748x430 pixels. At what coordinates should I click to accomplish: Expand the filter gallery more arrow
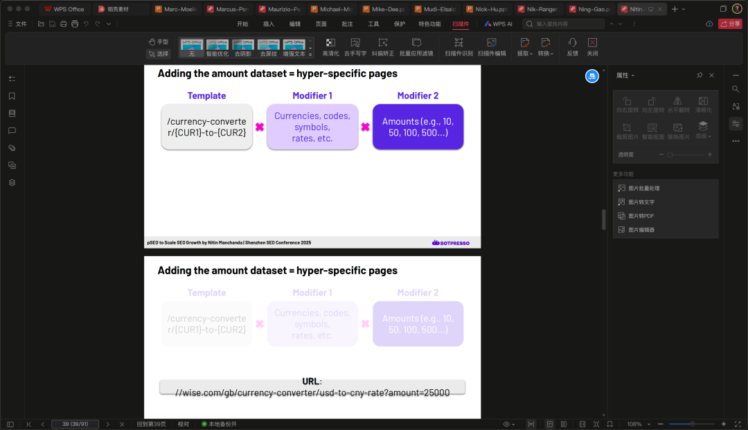pos(310,54)
